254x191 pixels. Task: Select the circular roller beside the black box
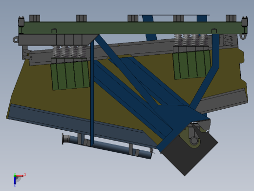click(x=194, y=141)
